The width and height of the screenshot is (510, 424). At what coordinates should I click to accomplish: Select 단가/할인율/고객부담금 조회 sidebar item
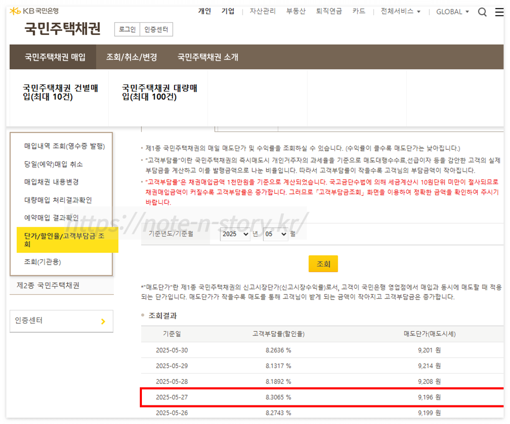pos(67,240)
